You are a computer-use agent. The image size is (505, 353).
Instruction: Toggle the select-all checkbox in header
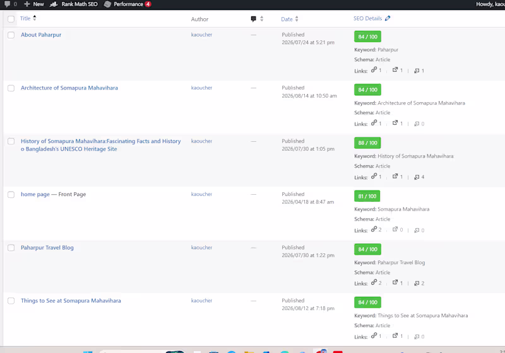click(x=11, y=19)
